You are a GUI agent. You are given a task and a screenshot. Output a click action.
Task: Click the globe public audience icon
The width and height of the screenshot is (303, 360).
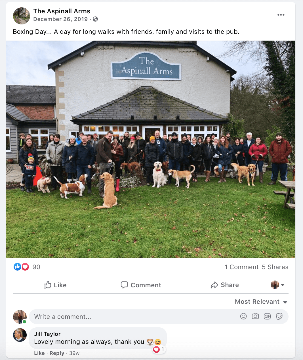coord(95,19)
